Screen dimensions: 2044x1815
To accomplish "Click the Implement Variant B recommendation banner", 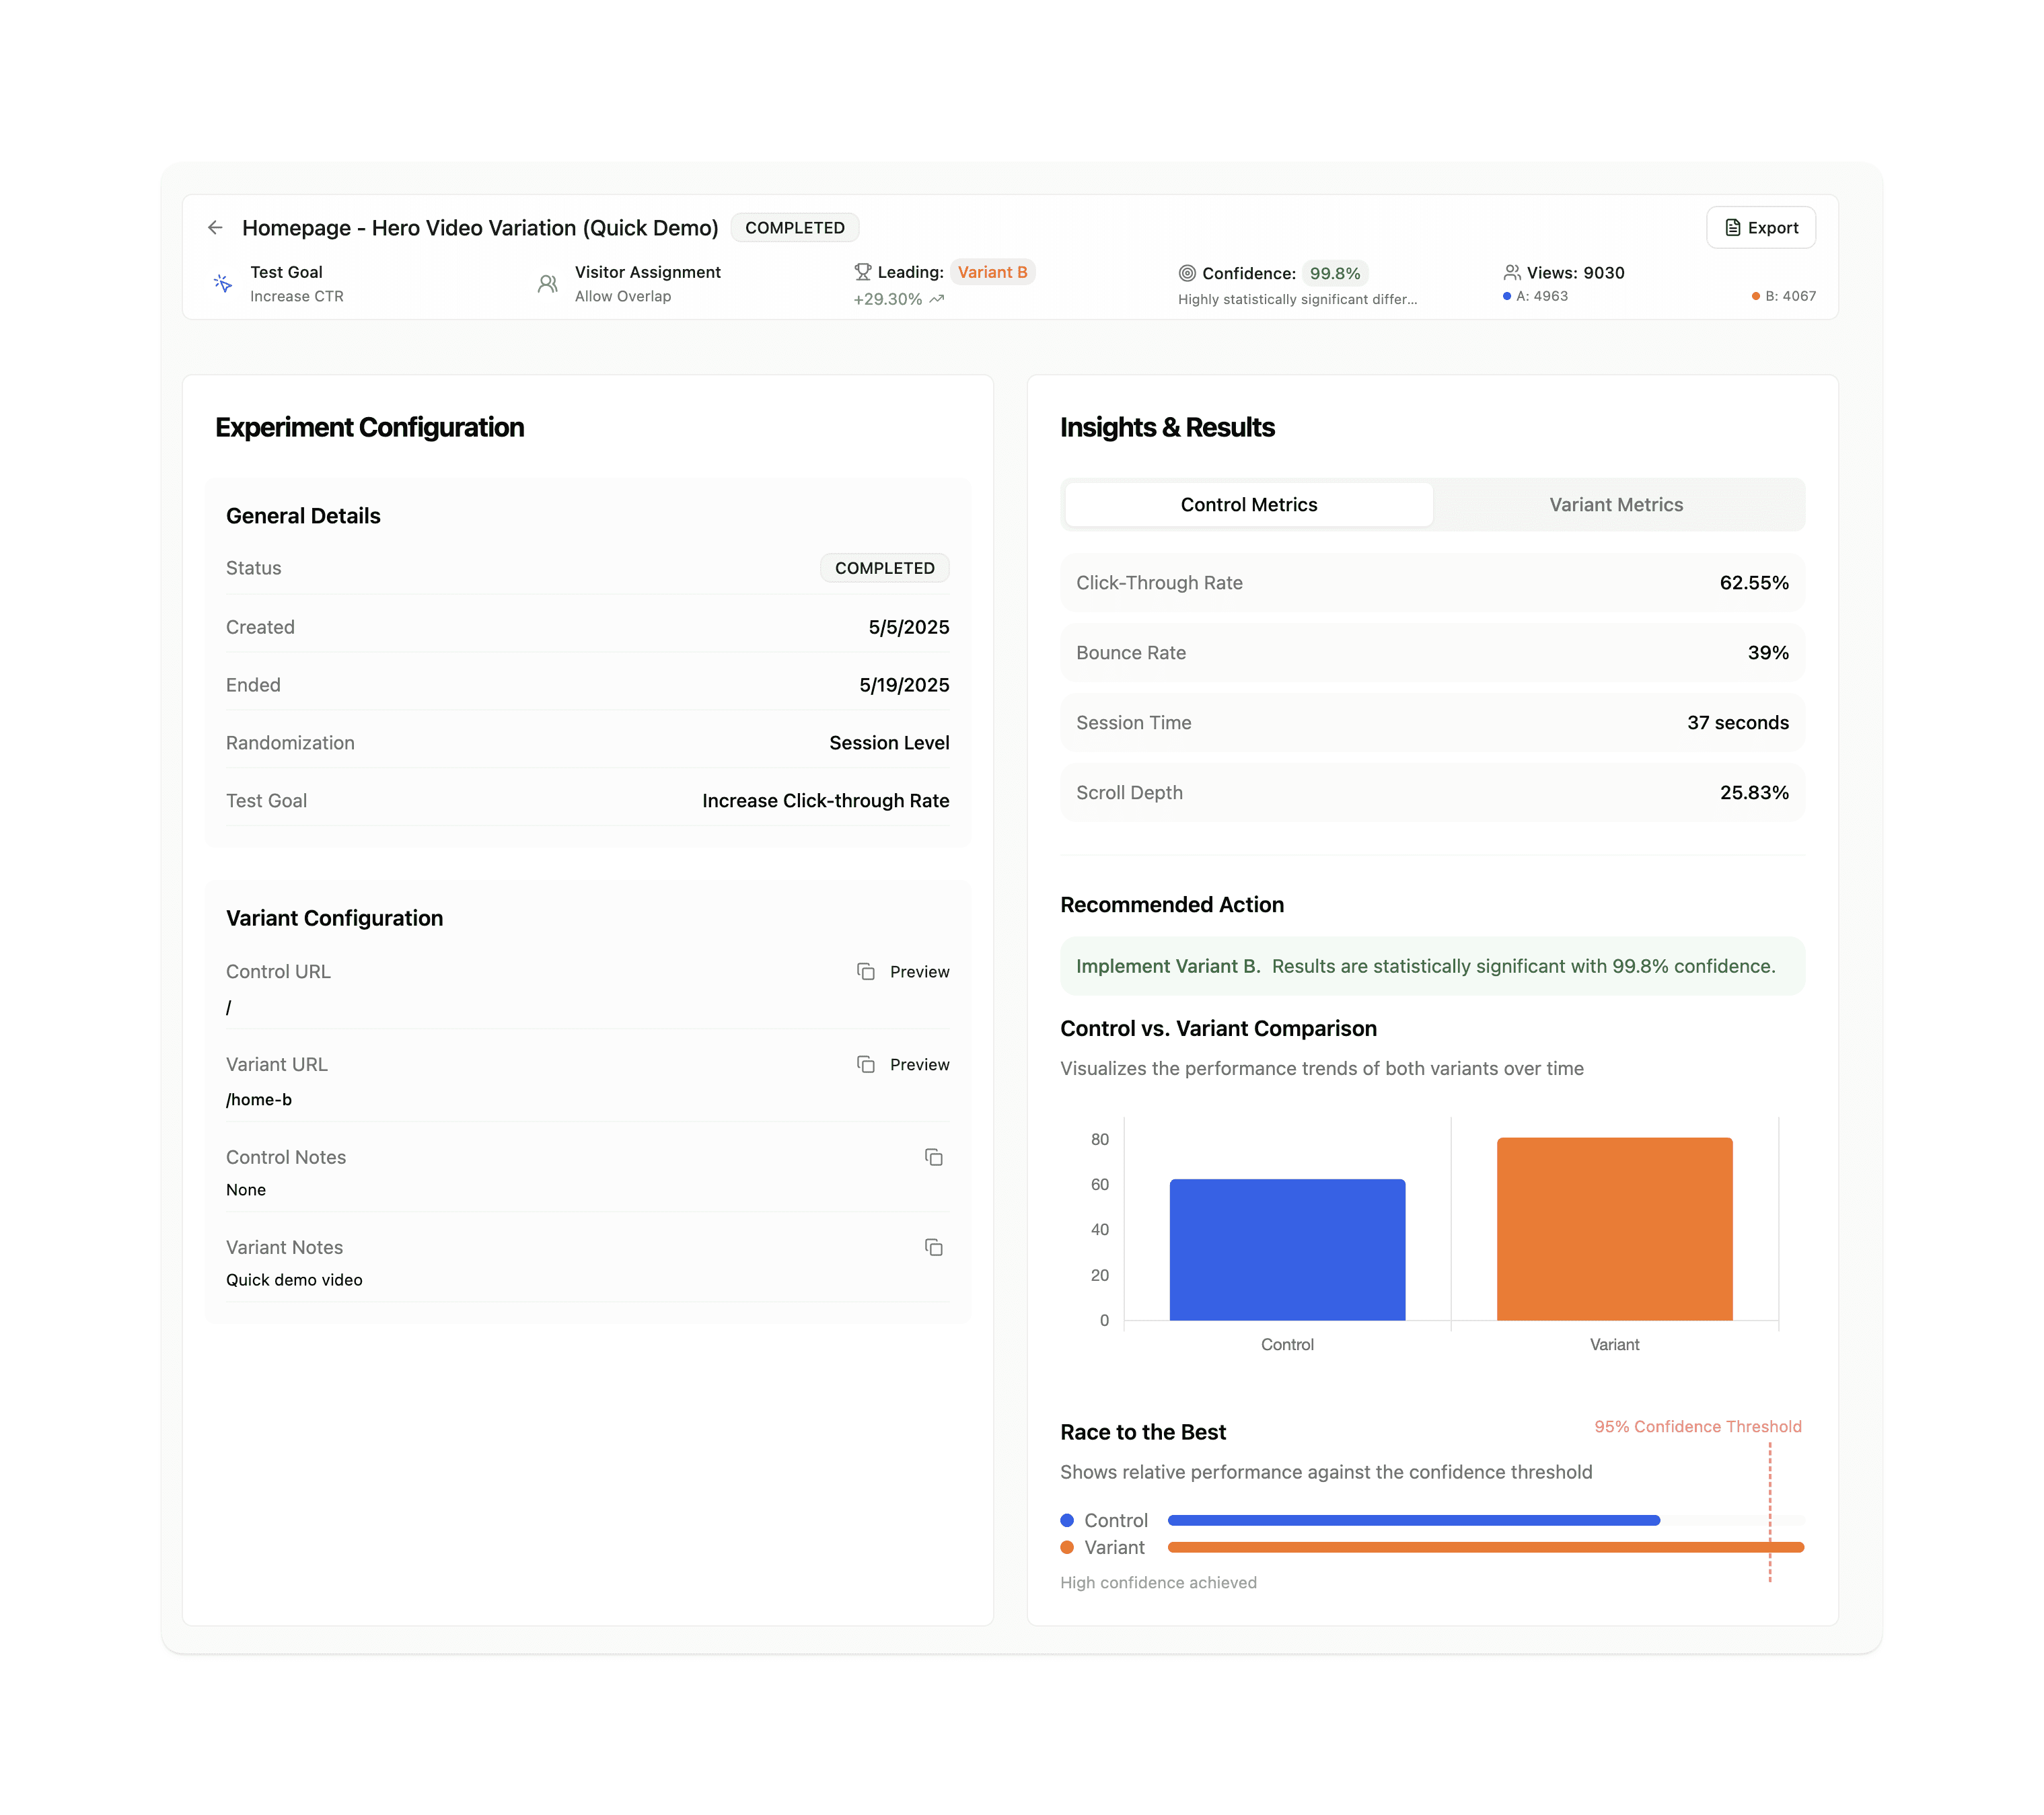I will pyautogui.click(x=1432, y=966).
